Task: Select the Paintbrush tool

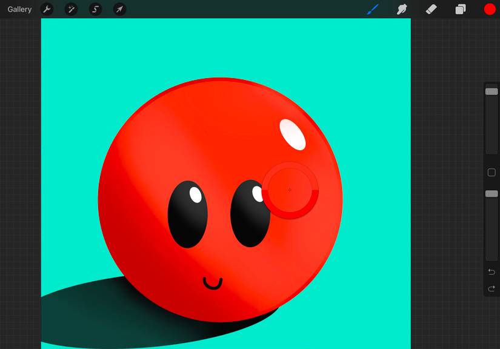Action: (373, 9)
